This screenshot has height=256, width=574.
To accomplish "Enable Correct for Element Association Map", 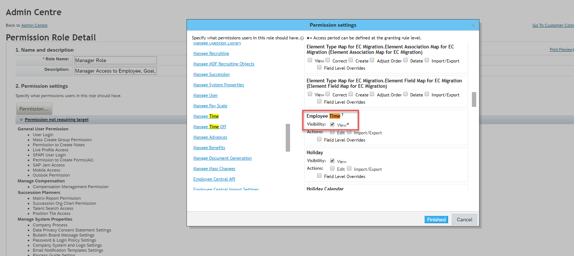I will point(328,60).
